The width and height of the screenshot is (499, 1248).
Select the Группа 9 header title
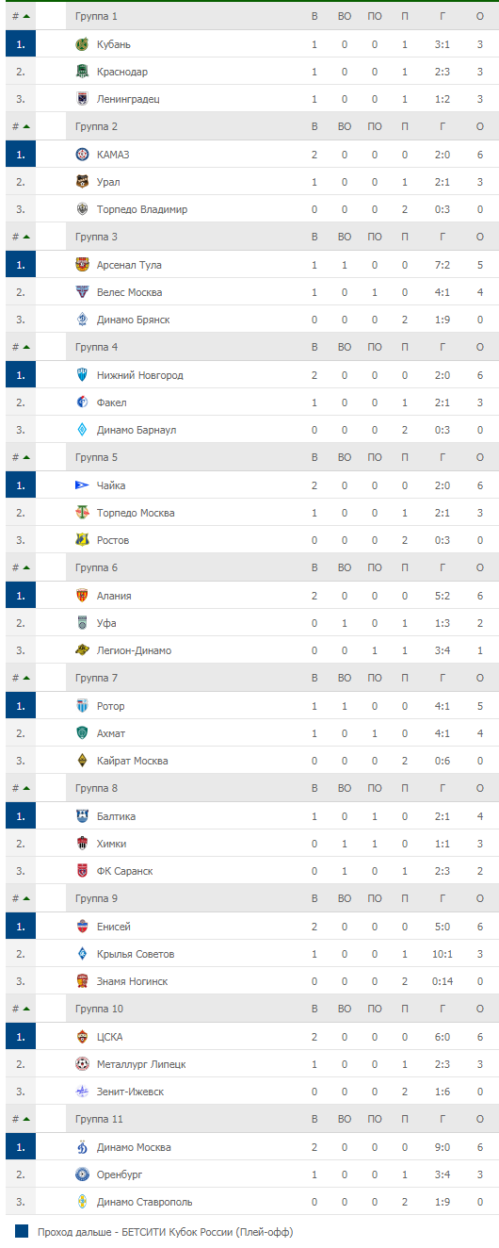tap(96, 898)
